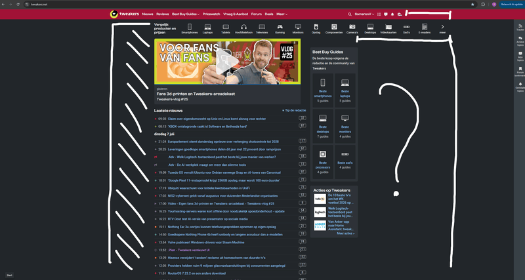
Task: Open Plan - Tweakers vernieuwt UI
Action: pos(188,250)
